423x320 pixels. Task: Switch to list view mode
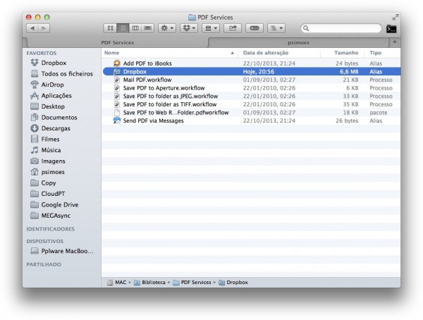123,28
